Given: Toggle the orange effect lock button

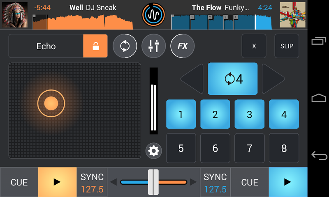Looking at the screenshot, I should (95, 46).
